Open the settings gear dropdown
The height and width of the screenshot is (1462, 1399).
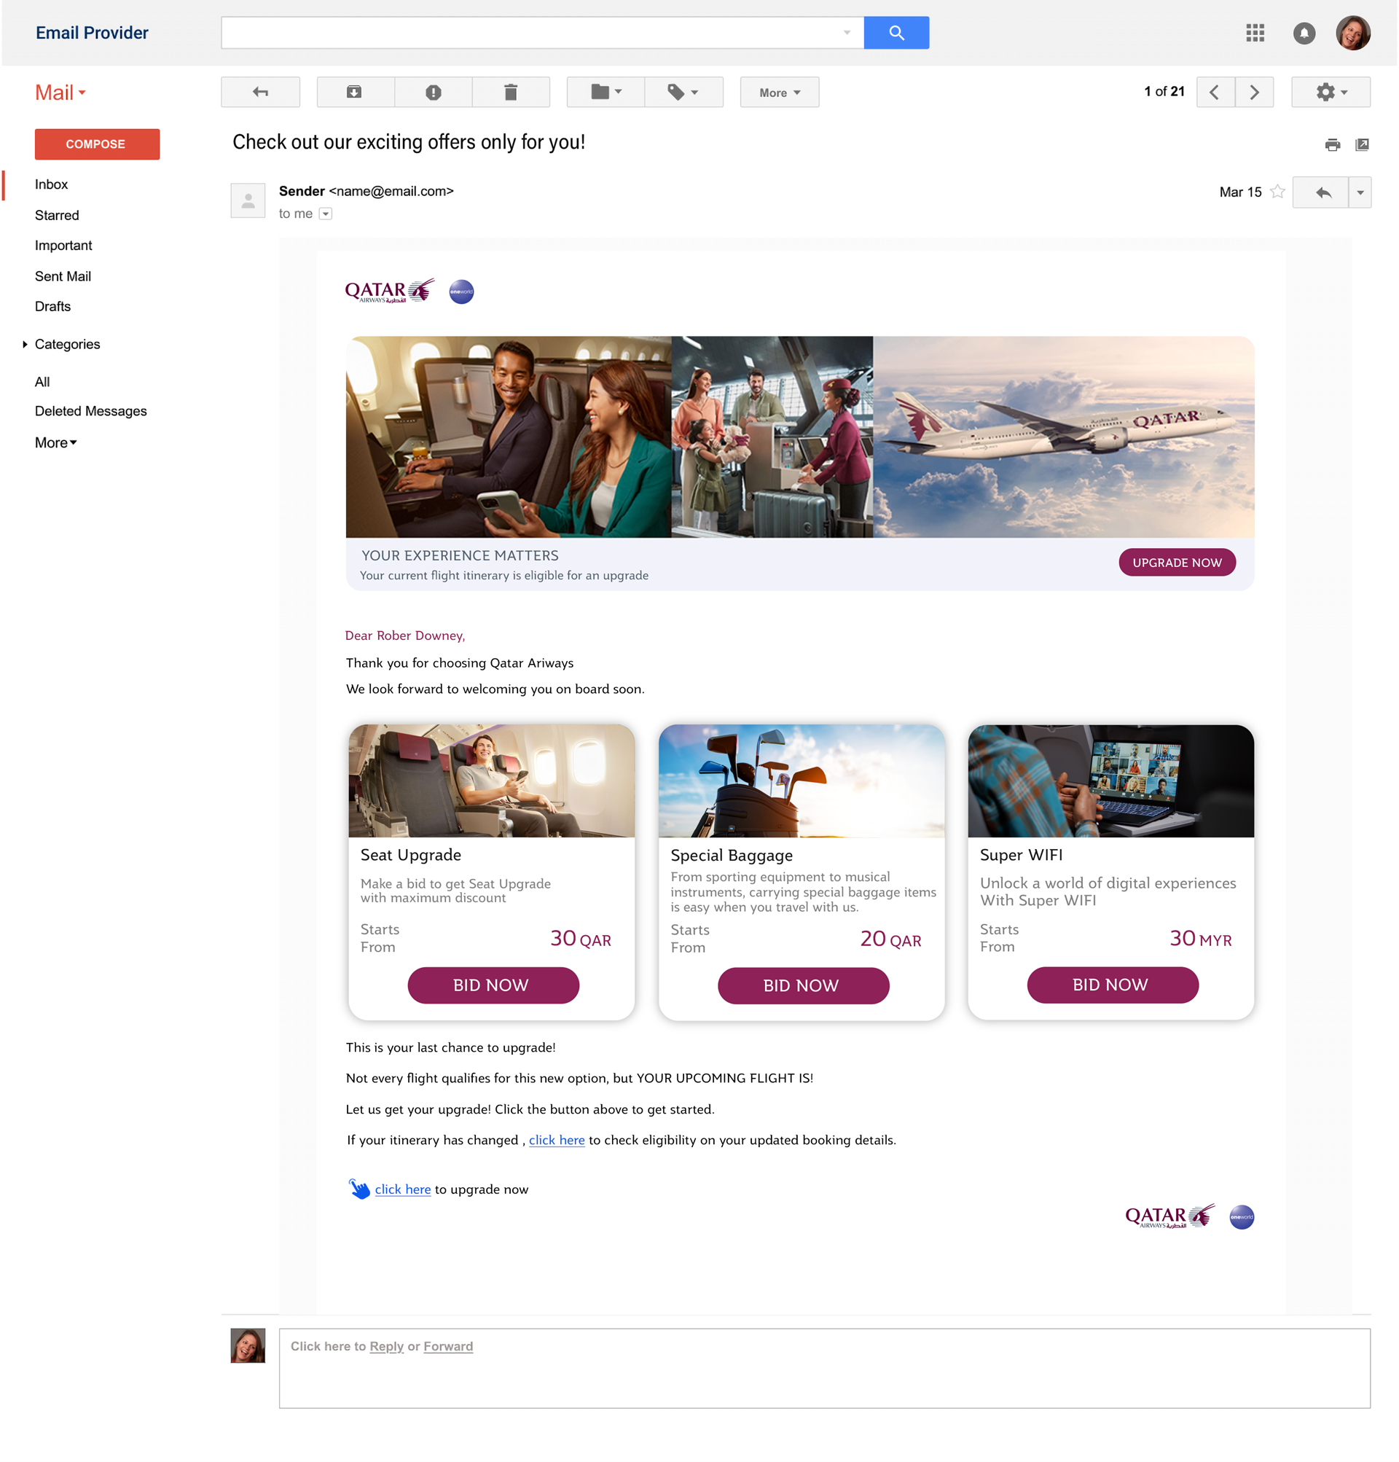[x=1331, y=93]
